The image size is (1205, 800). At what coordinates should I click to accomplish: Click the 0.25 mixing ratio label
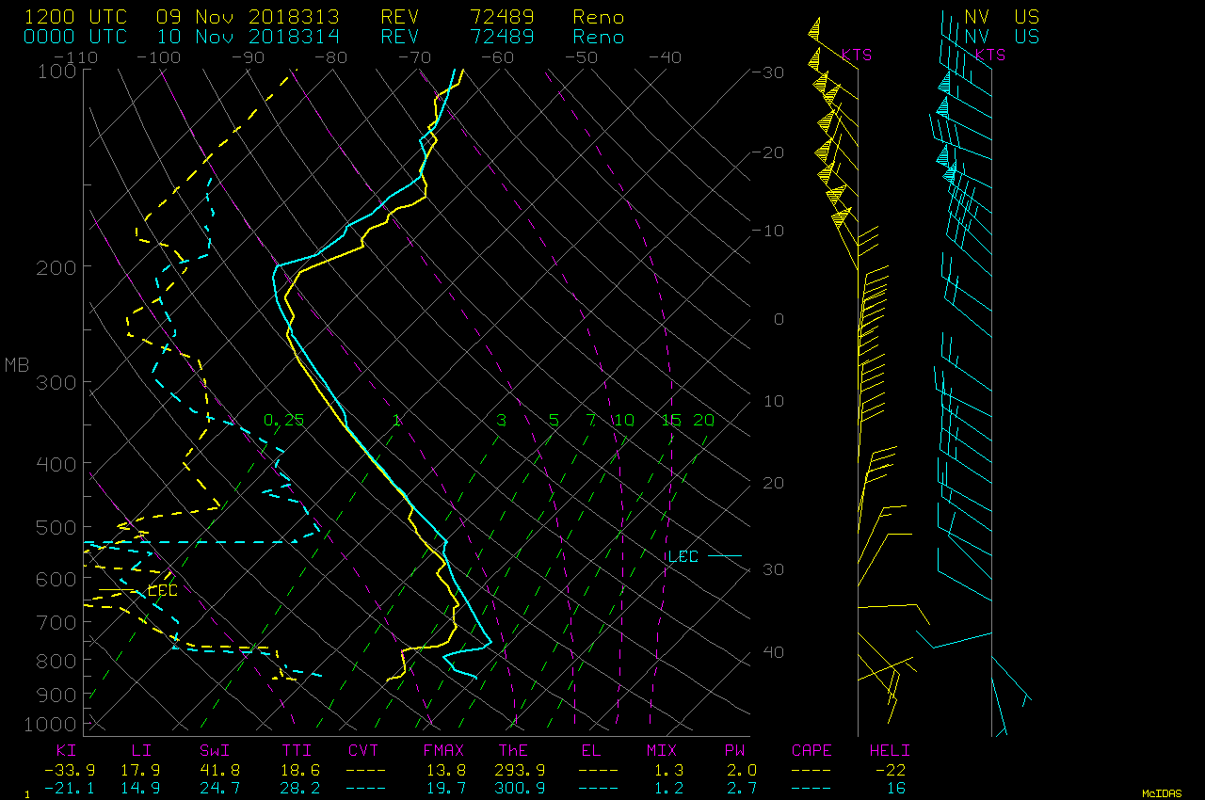tap(283, 420)
